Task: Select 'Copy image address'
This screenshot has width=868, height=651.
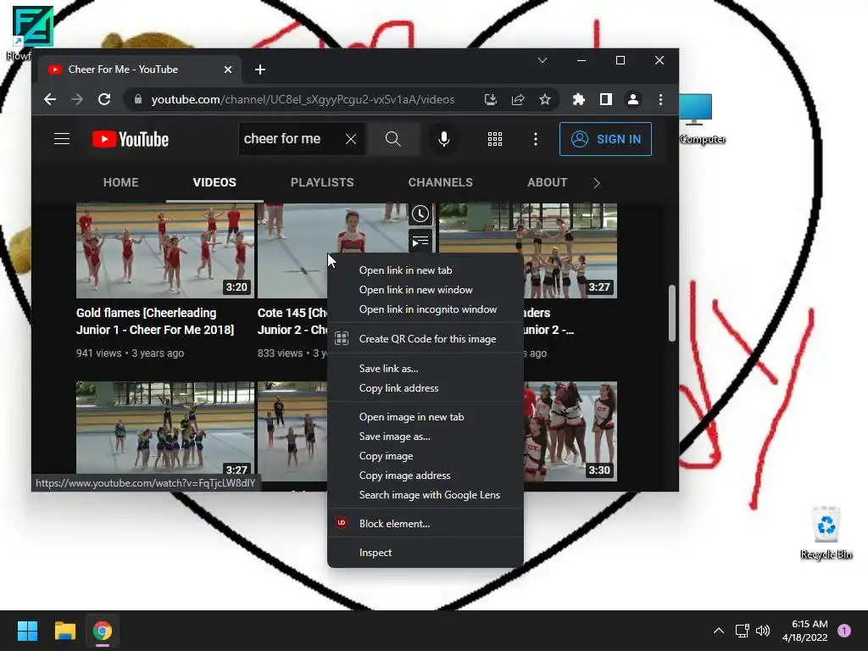Action: point(426,476)
